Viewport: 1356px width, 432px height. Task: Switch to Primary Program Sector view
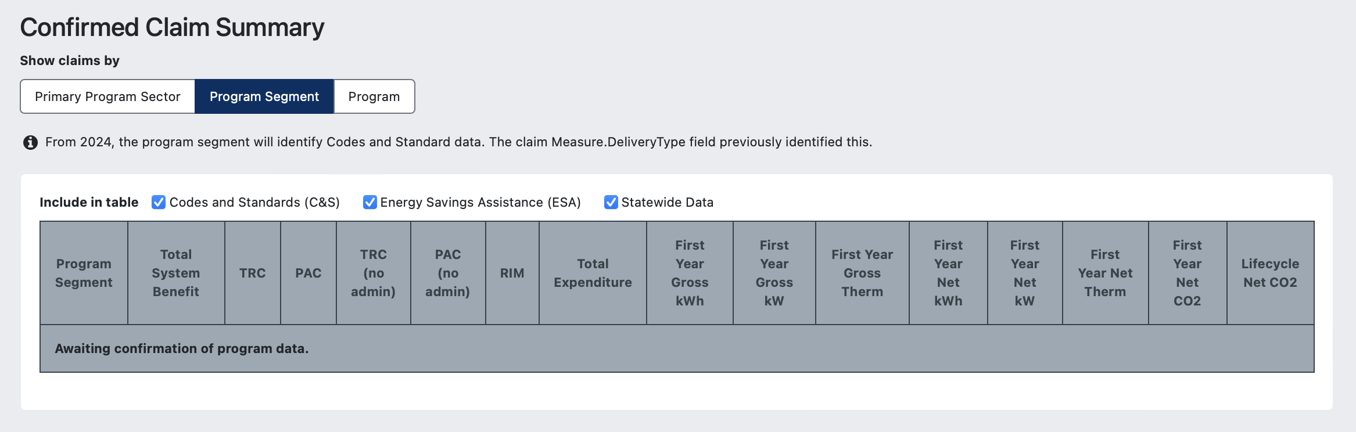point(107,96)
